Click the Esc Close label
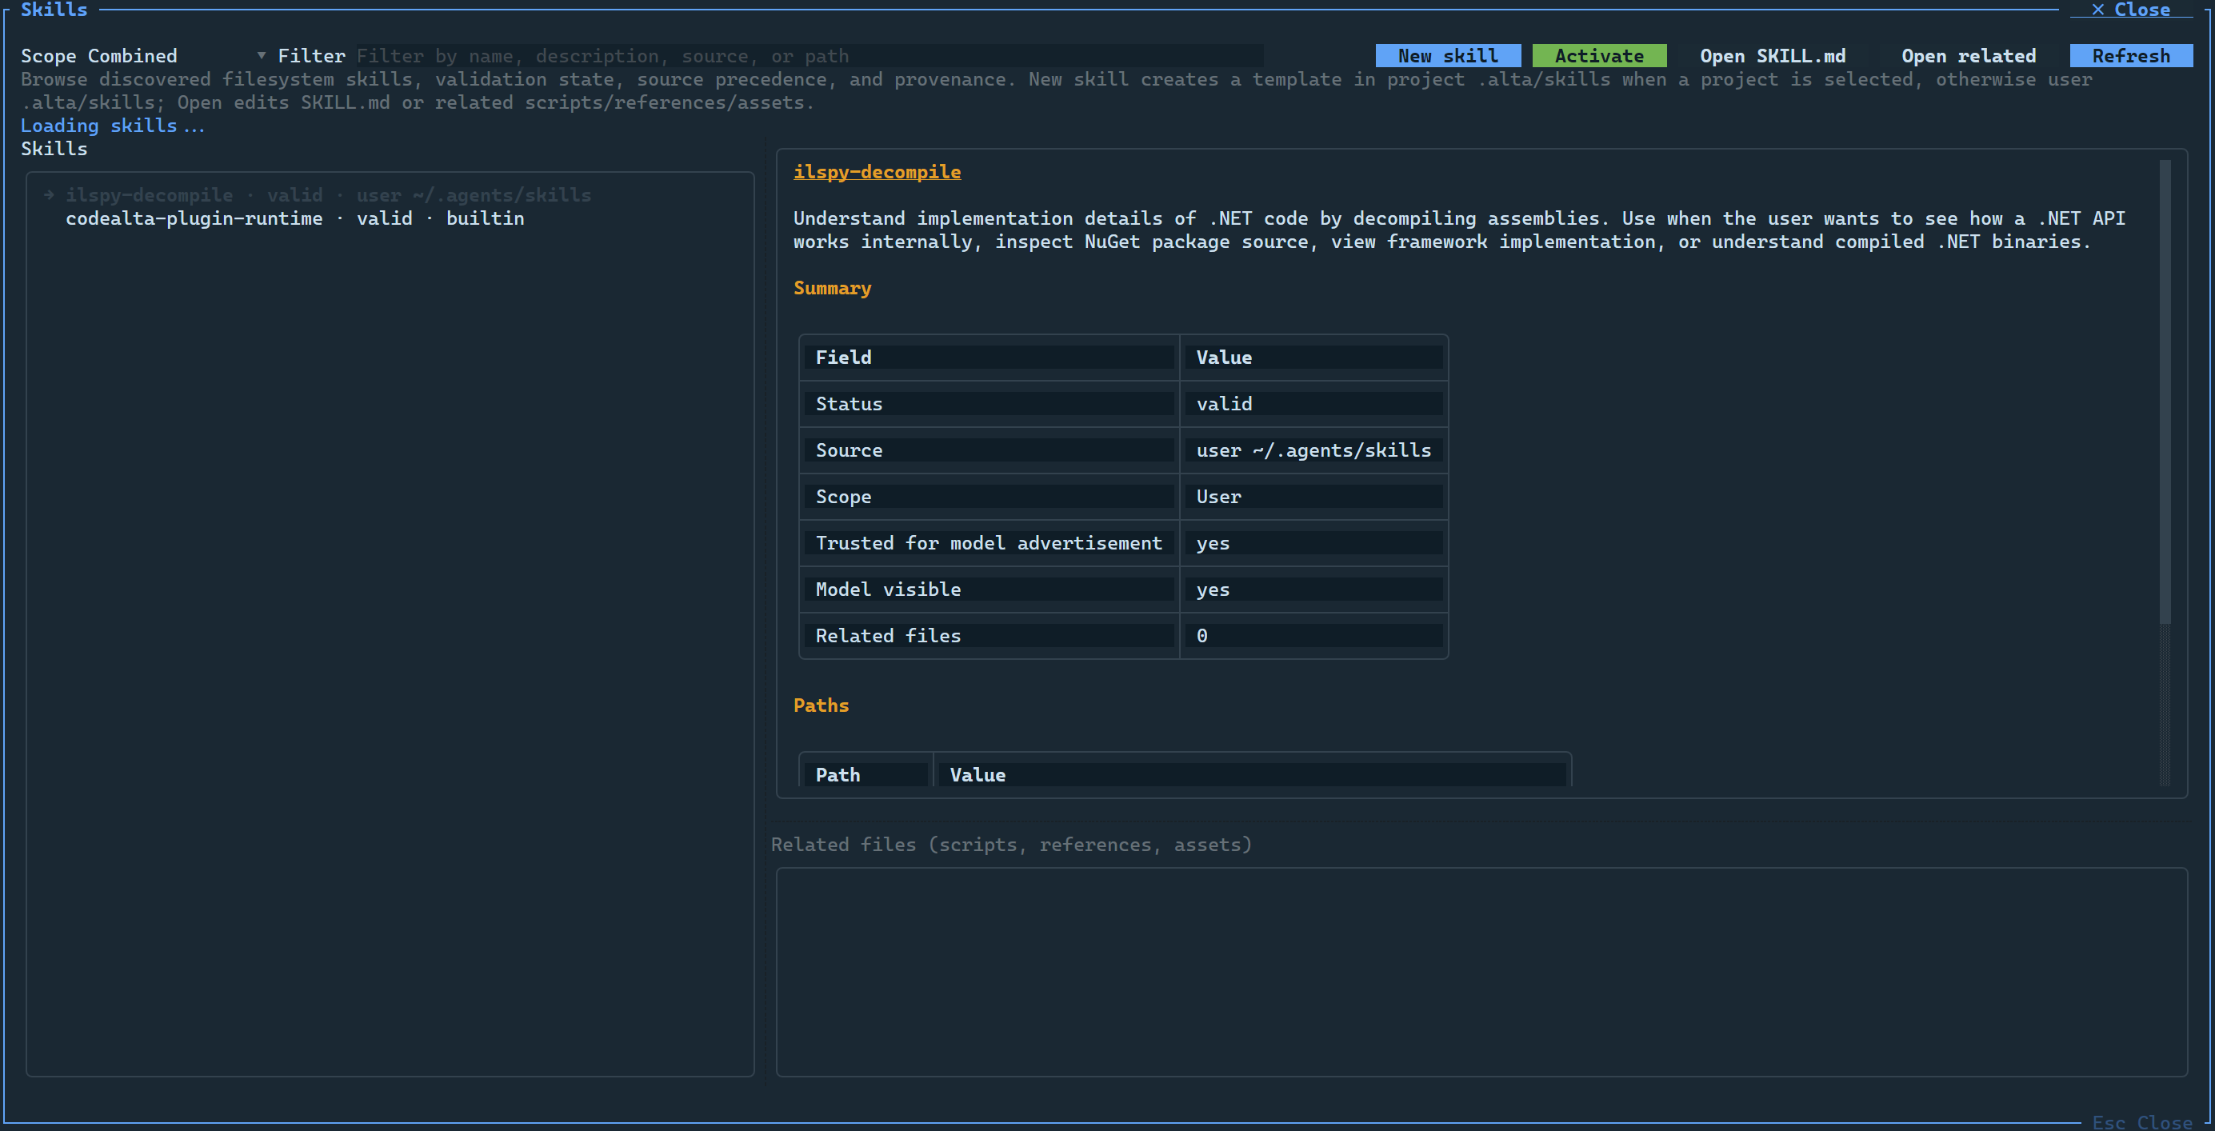 2142,1121
